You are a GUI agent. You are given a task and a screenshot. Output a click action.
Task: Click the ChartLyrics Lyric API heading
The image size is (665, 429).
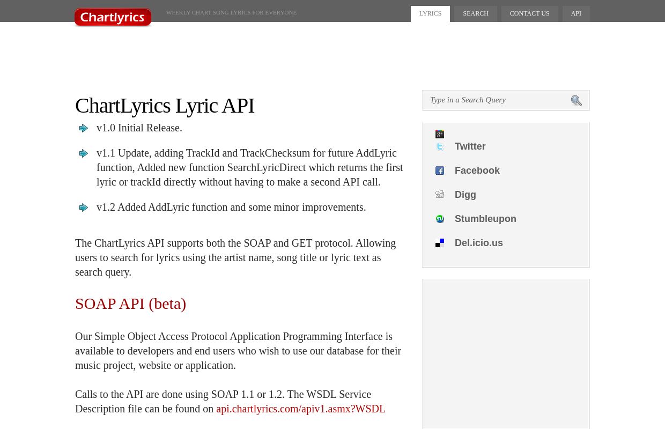point(165,106)
